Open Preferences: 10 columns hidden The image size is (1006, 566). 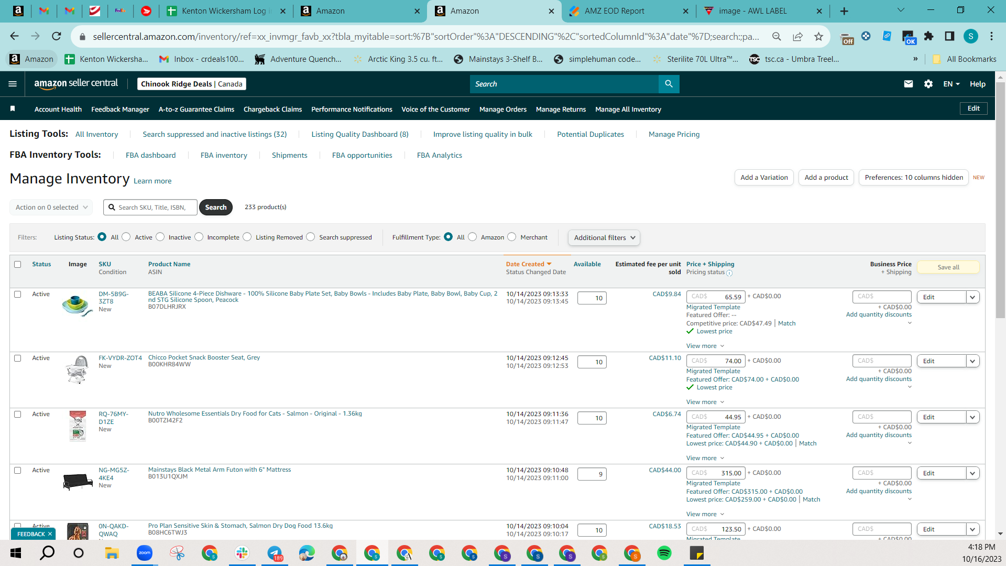click(914, 178)
